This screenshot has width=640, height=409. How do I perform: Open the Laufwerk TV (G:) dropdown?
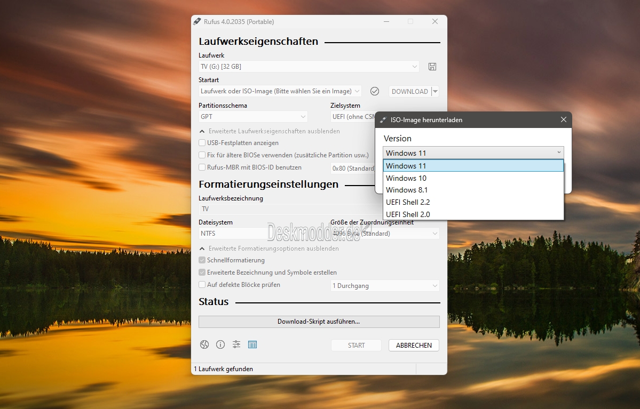[x=309, y=67]
